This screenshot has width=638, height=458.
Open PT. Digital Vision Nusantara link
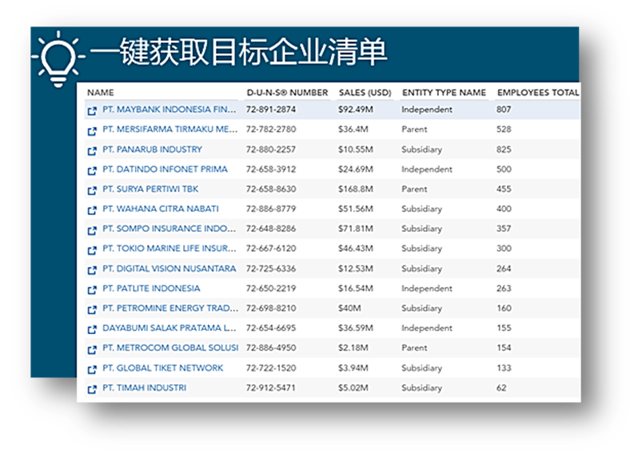tap(169, 269)
